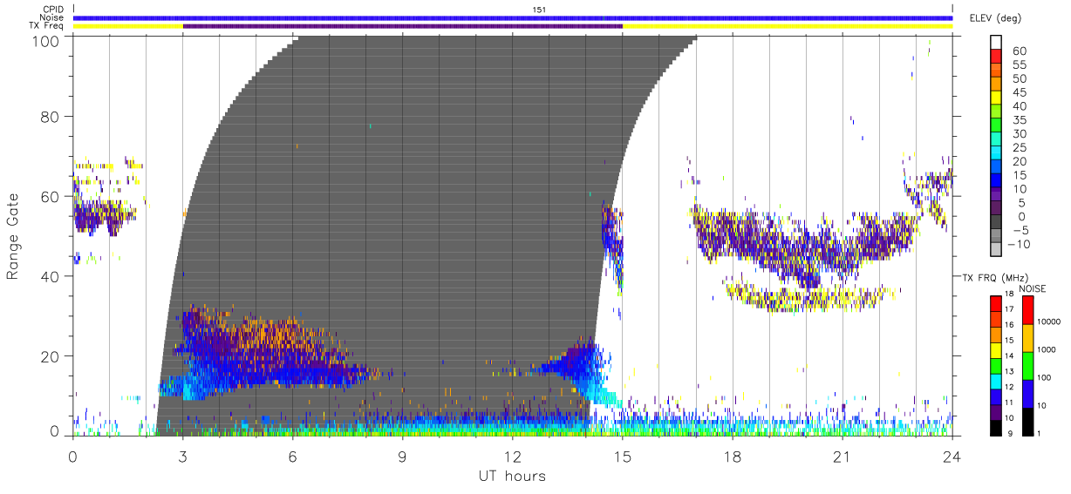Click the Noise row label at top
1071x494 pixels.
(x=53, y=17)
